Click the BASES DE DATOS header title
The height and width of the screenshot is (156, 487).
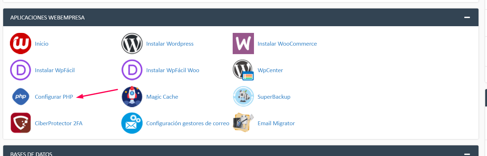click(31, 154)
